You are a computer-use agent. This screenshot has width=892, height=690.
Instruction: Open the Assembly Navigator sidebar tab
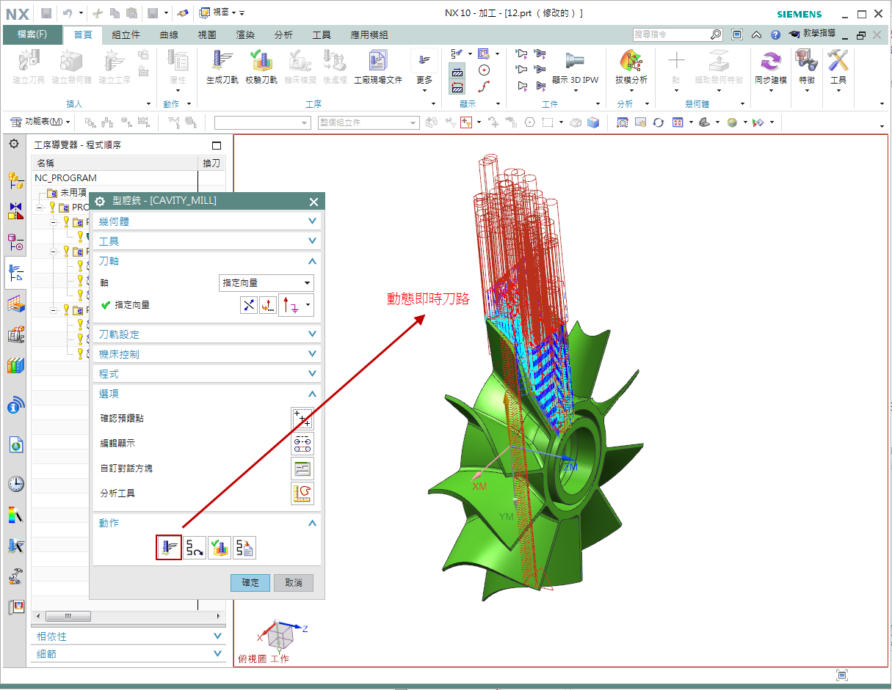click(15, 180)
